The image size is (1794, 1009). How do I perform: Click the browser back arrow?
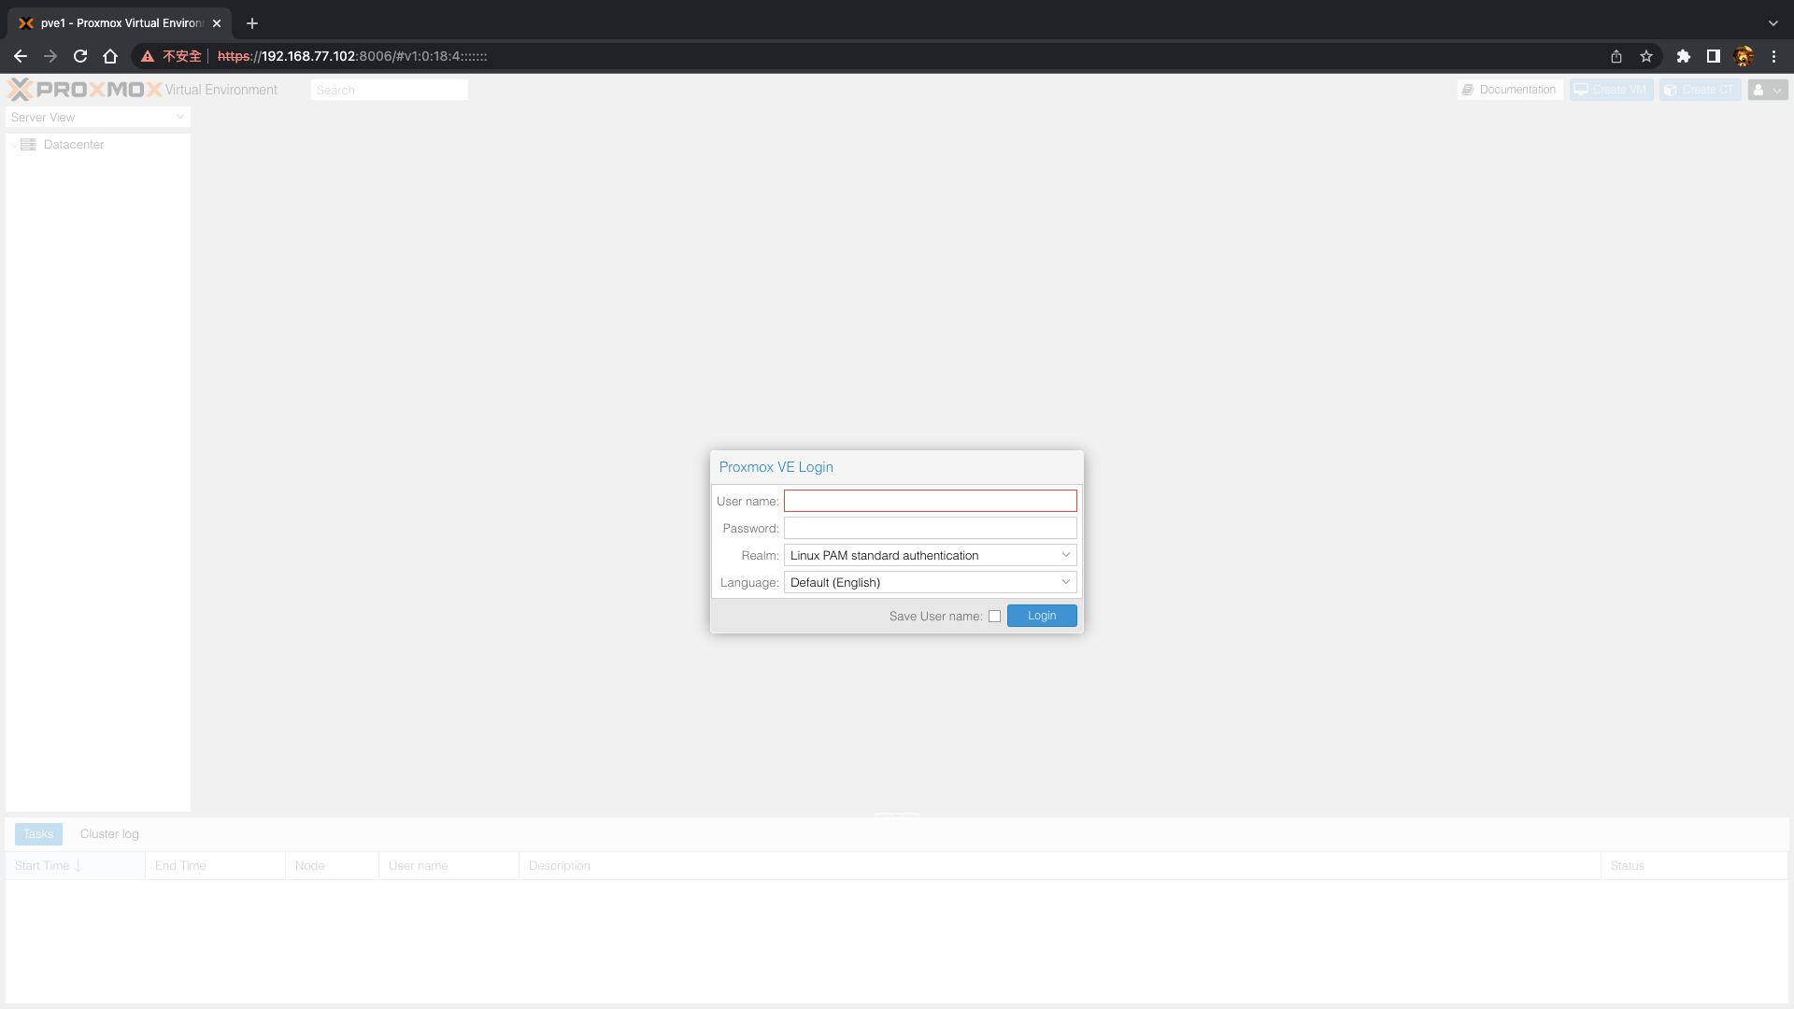pos(21,56)
